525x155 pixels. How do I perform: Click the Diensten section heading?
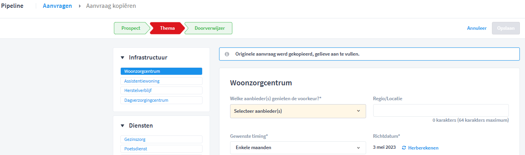point(141,126)
